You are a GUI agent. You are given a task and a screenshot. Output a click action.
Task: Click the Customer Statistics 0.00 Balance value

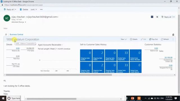click(156, 48)
